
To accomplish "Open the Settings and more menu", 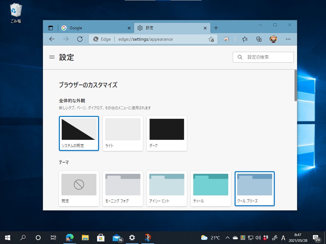I will [x=288, y=39].
